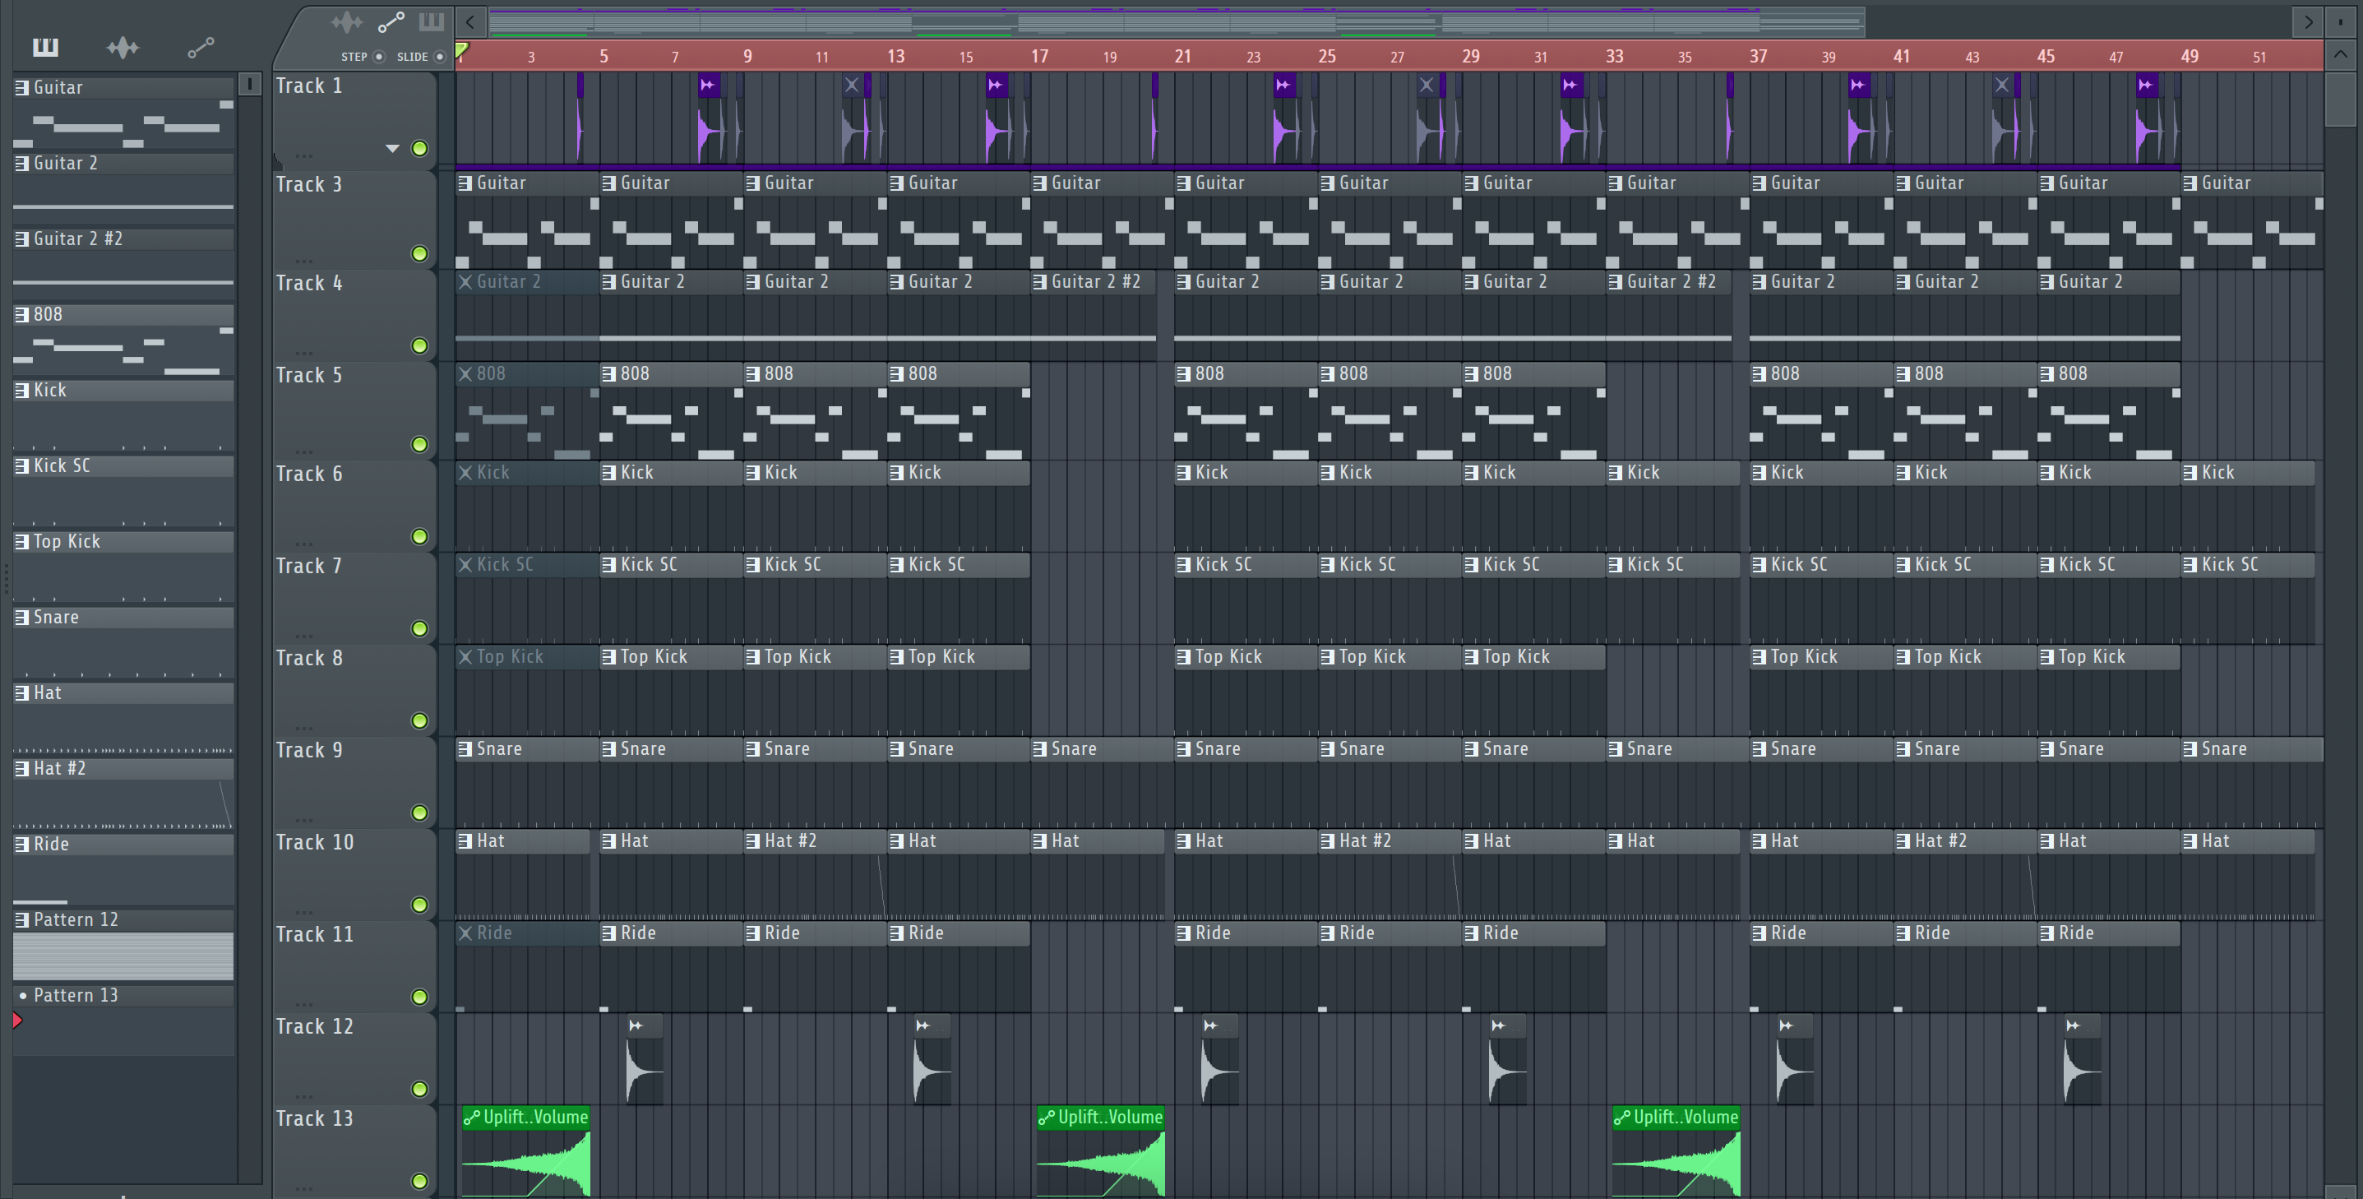Click audio clip icon near bar 14 on Track 12

[x=923, y=1025]
